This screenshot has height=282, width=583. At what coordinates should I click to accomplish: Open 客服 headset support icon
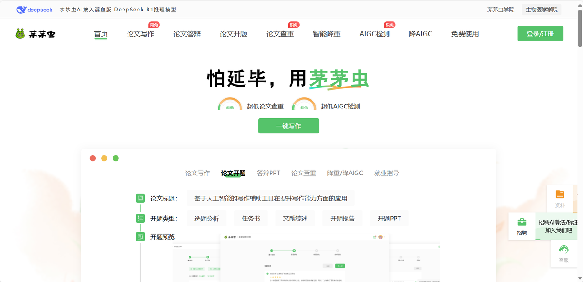click(x=564, y=249)
